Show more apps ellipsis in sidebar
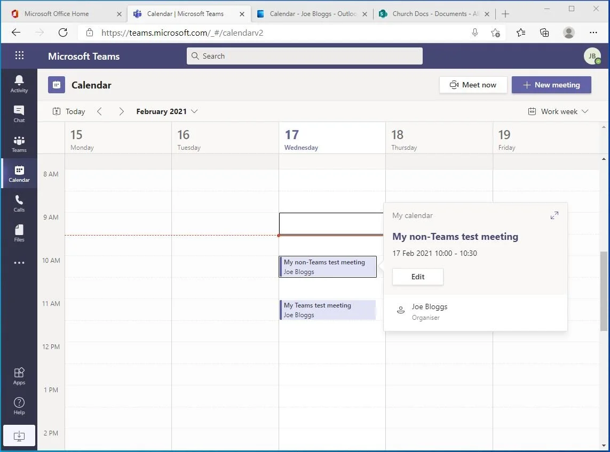610x452 pixels. [19, 263]
